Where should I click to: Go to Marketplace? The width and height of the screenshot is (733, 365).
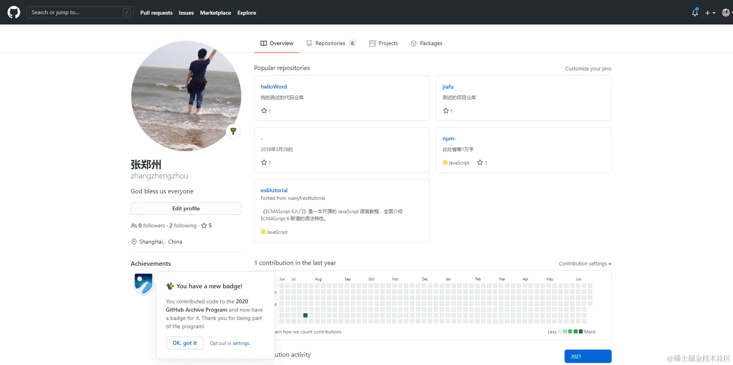[x=215, y=13]
